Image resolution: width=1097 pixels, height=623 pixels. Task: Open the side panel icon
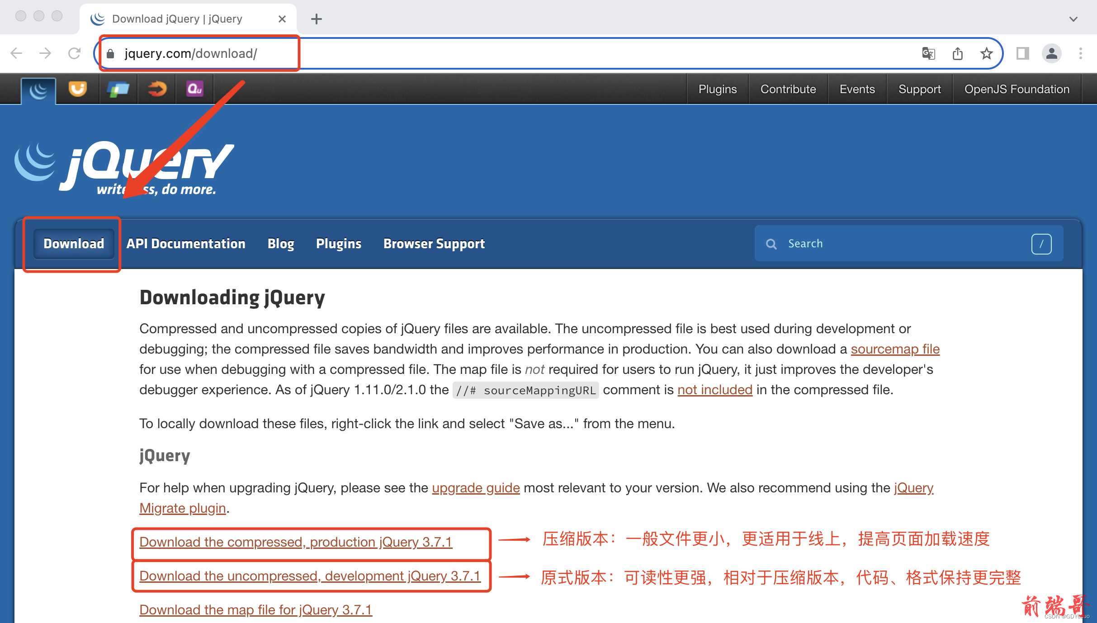pyautogui.click(x=1022, y=53)
